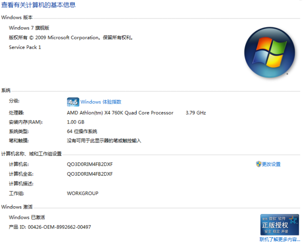Click the 正版授权 genuine software badge
Image resolution: width=305 pixels, height=245 pixels.
point(279,224)
